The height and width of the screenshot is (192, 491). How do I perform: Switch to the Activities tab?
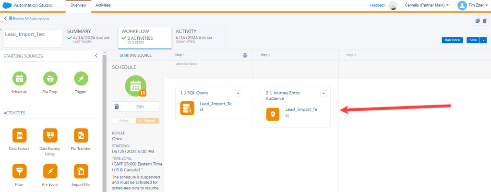[x=103, y=5]
